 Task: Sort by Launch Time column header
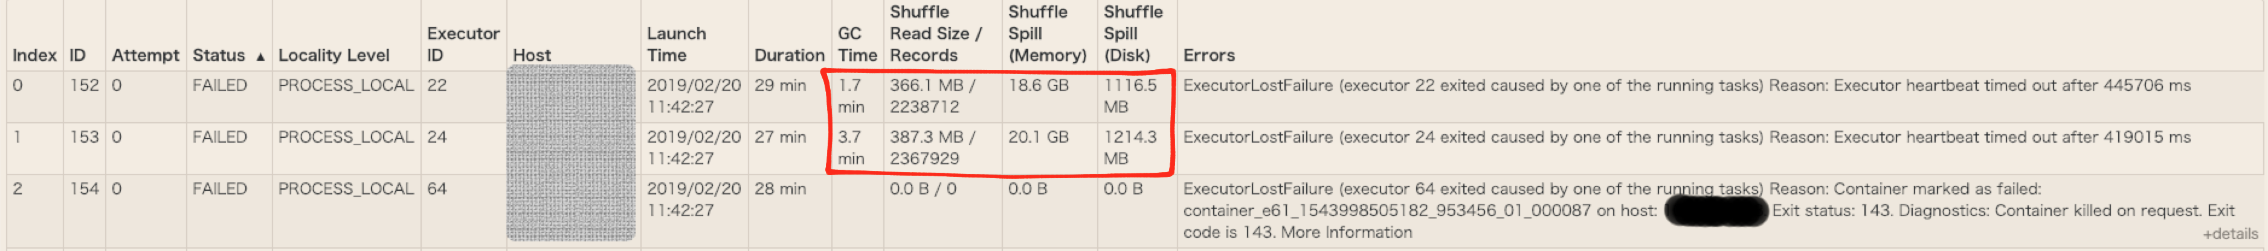pos(676,44)
